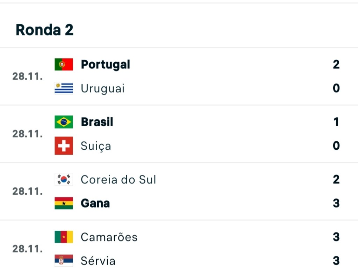
Task: Click Portugal's score of 2
Action: point(336,65)
